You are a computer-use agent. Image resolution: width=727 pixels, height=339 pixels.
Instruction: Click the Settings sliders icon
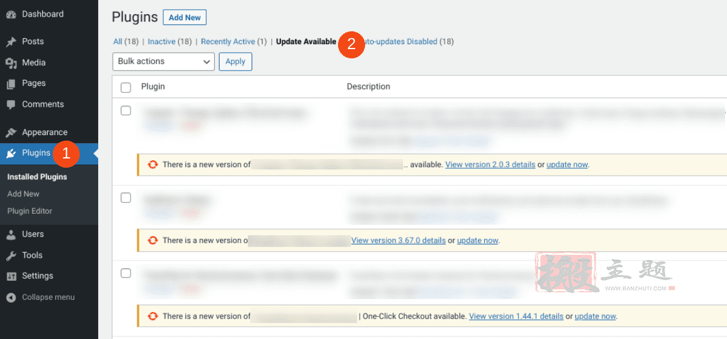(11, 276)
